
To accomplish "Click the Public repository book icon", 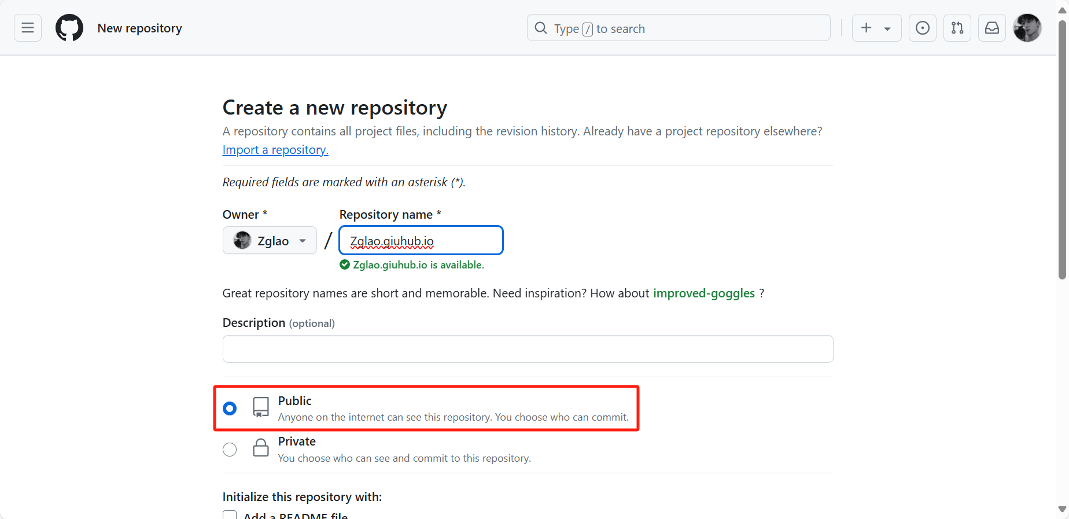I will click(261, 407).
